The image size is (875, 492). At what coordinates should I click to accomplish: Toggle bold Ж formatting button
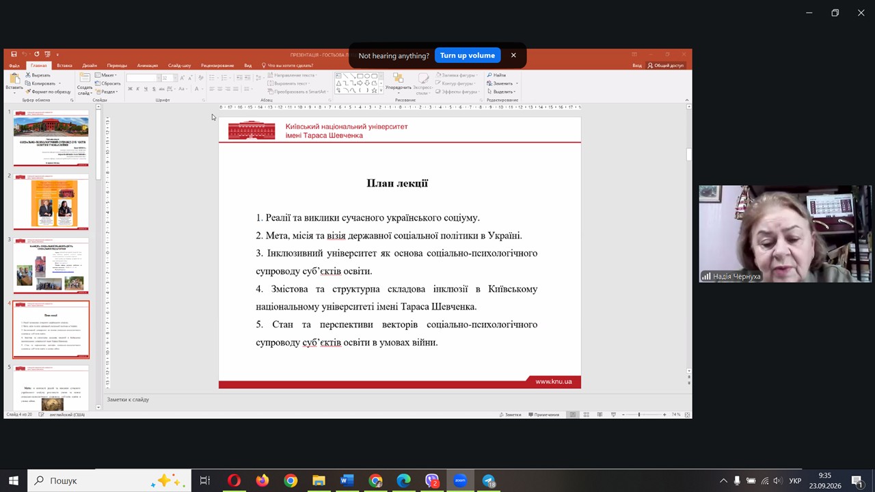130,89
